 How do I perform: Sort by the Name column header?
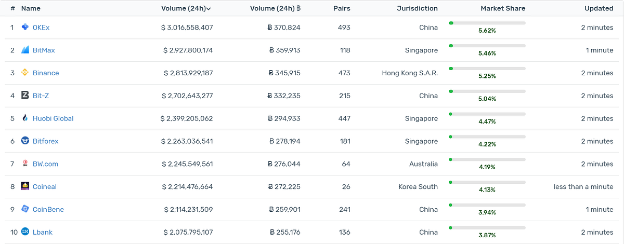31,8
